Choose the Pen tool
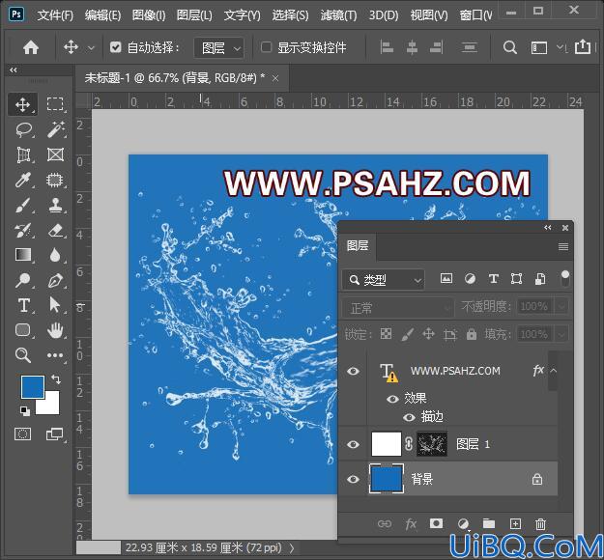 click(55, 280)
